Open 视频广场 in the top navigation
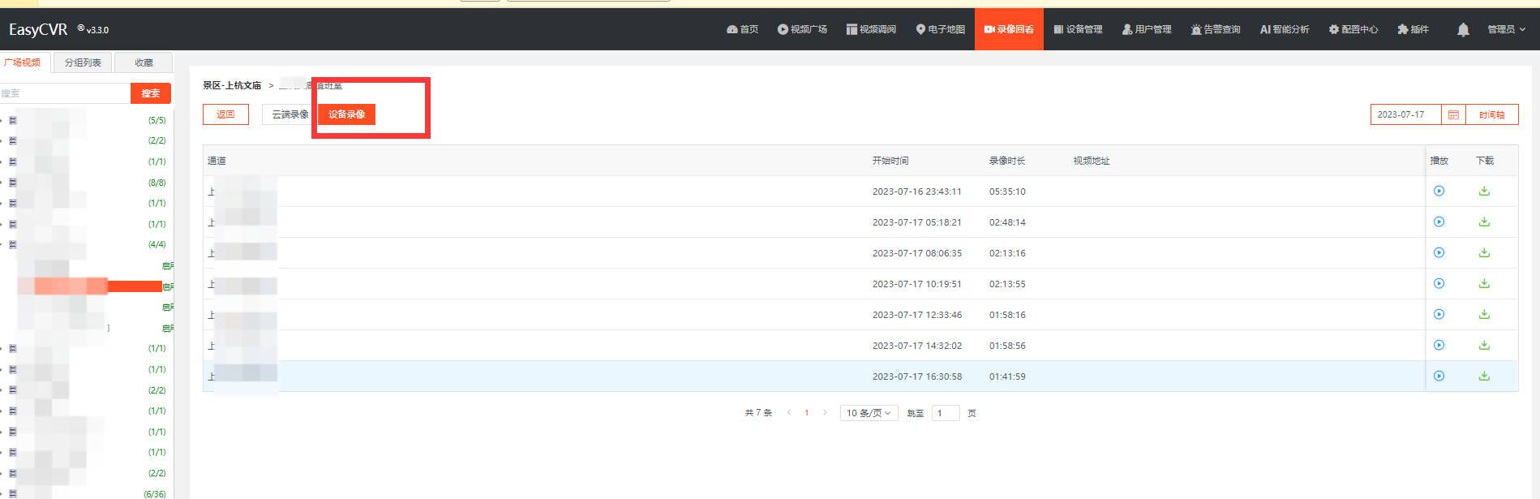Image resolution: width=1540 pixels, height=499 pixels. 802,29
